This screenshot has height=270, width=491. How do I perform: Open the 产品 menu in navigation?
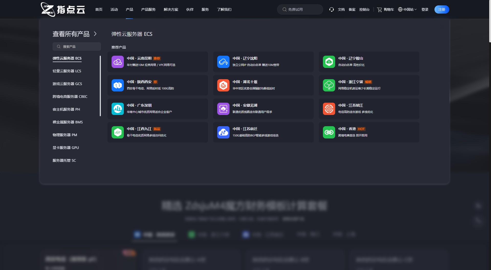(x=129, y=9)
